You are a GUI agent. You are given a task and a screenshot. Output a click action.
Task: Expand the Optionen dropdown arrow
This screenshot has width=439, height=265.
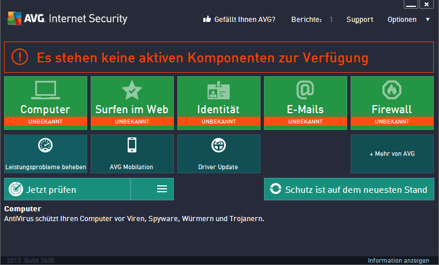(427, 20)
